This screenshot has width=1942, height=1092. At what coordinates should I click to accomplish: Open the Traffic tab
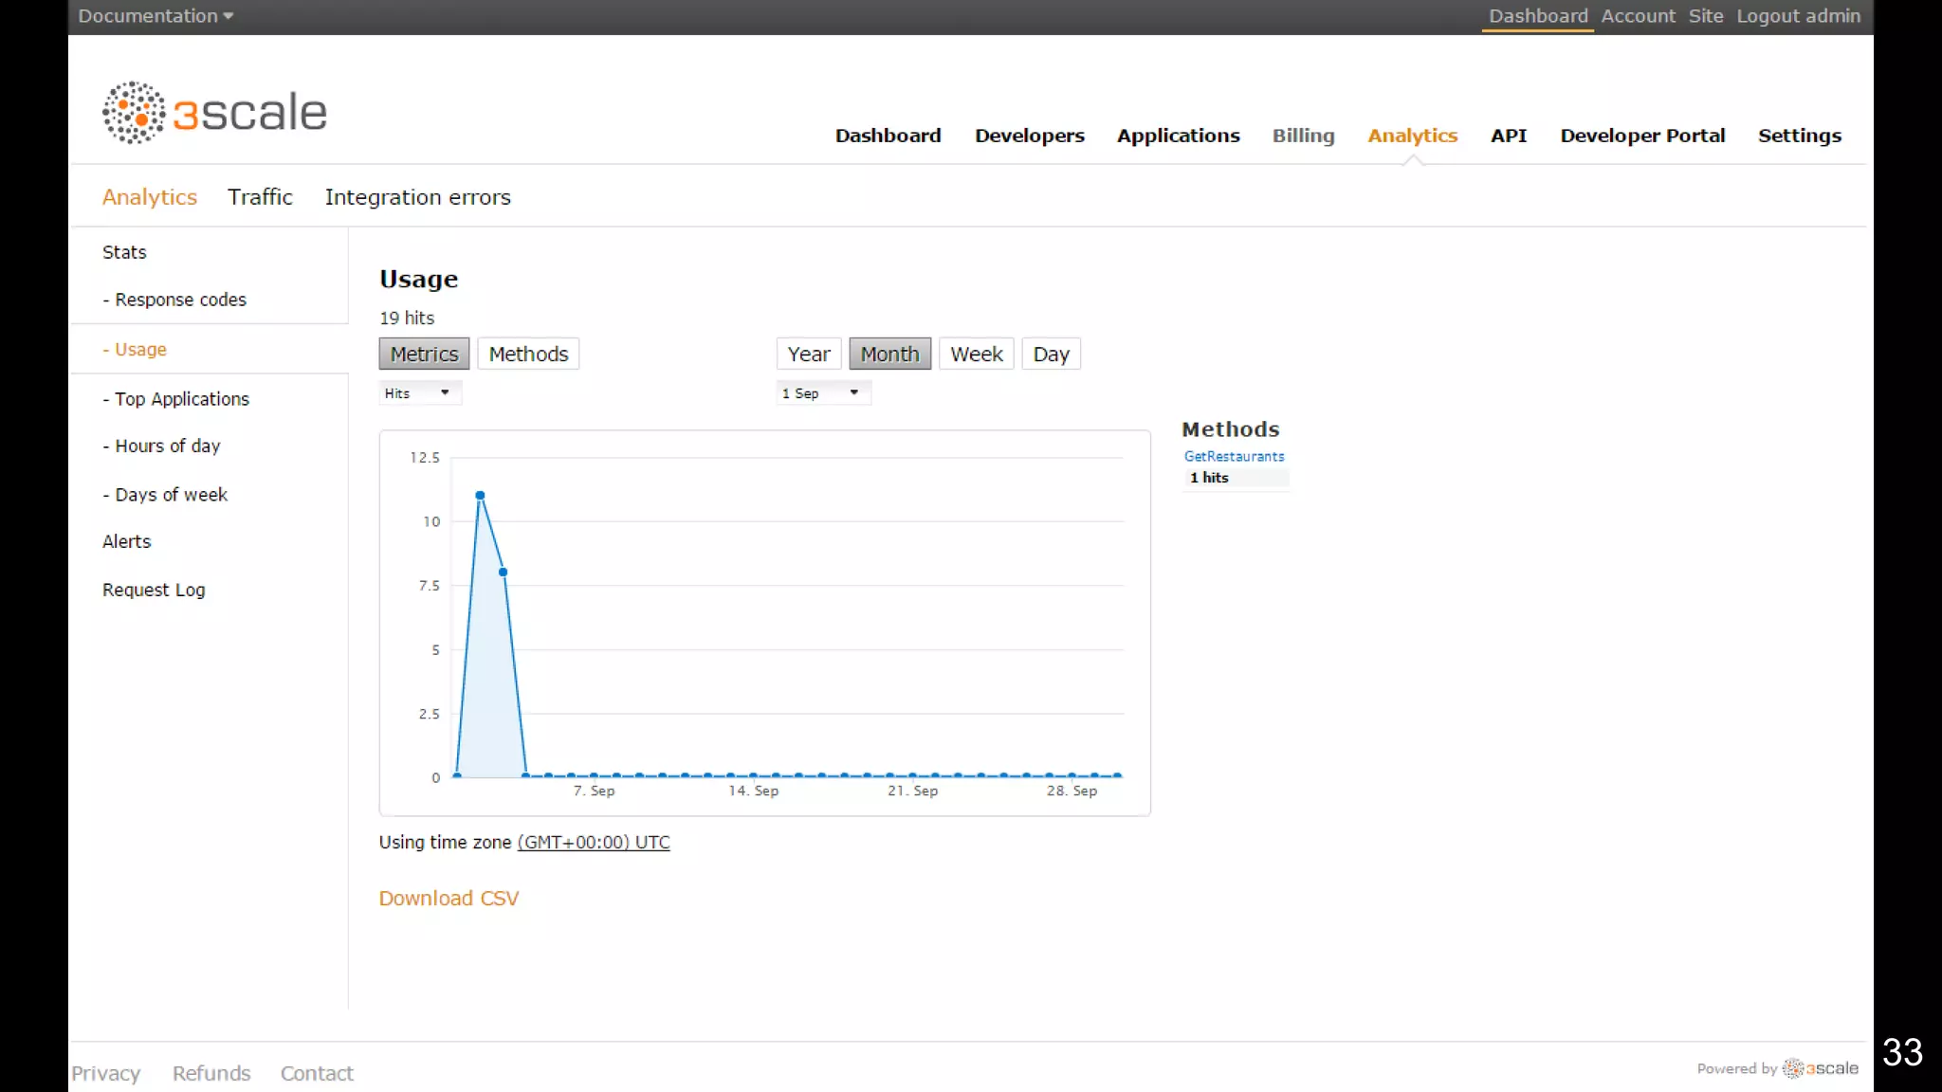[260, 197]
